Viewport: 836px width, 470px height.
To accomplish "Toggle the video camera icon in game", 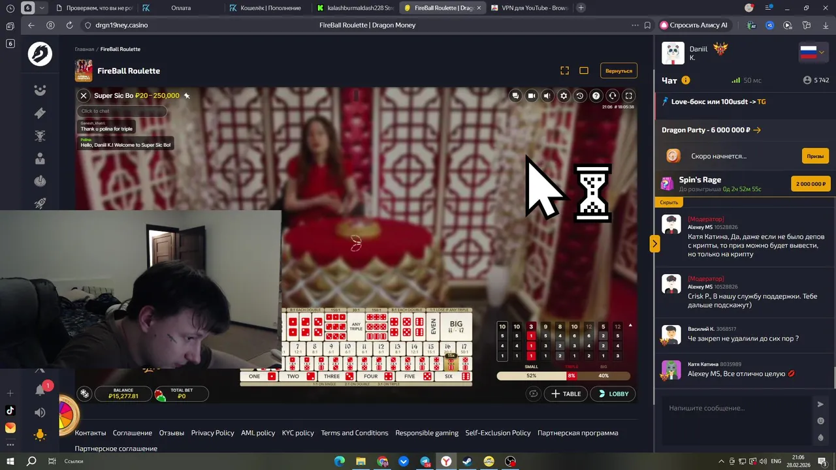I will (532, 96).
